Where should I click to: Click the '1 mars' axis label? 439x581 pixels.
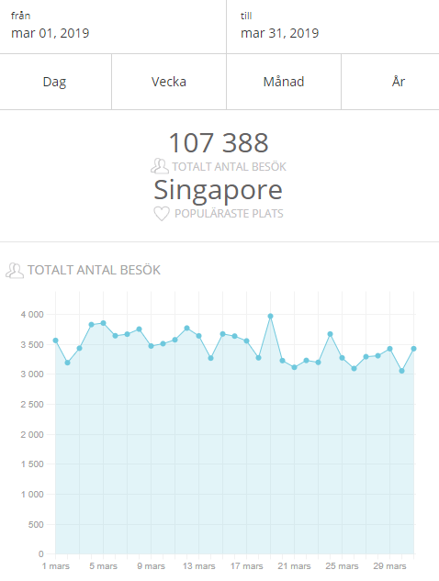[x=56, y=566]
